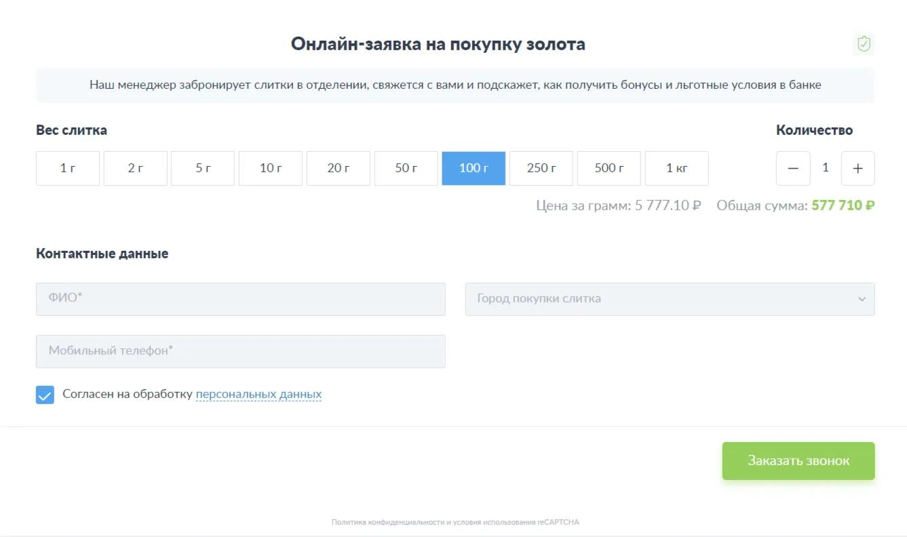Click the city dropdown chevron arrow

(x=862, y=299)
